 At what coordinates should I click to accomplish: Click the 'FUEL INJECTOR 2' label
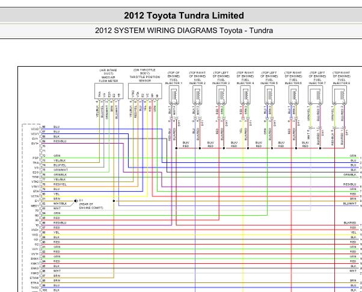coord(197,81)
